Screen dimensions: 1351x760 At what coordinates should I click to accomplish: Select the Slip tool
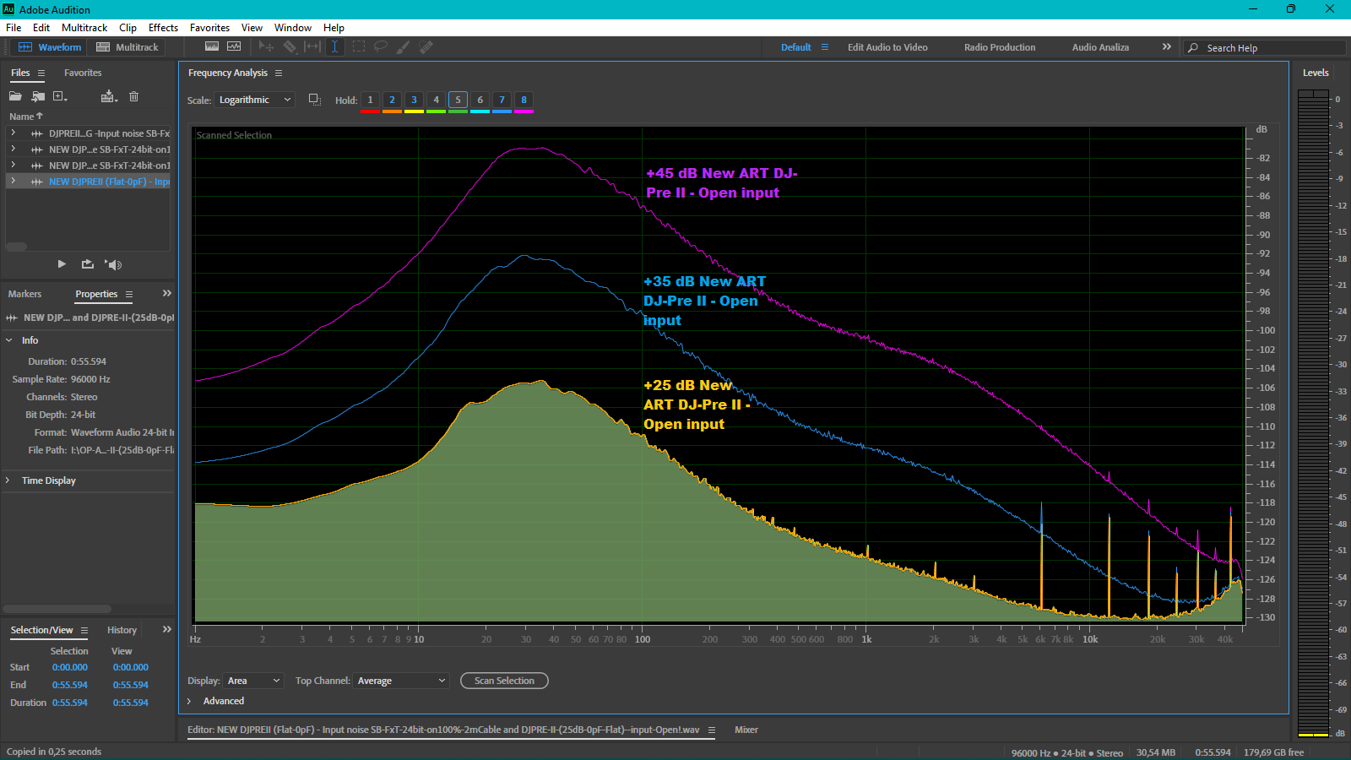[312, 46]
